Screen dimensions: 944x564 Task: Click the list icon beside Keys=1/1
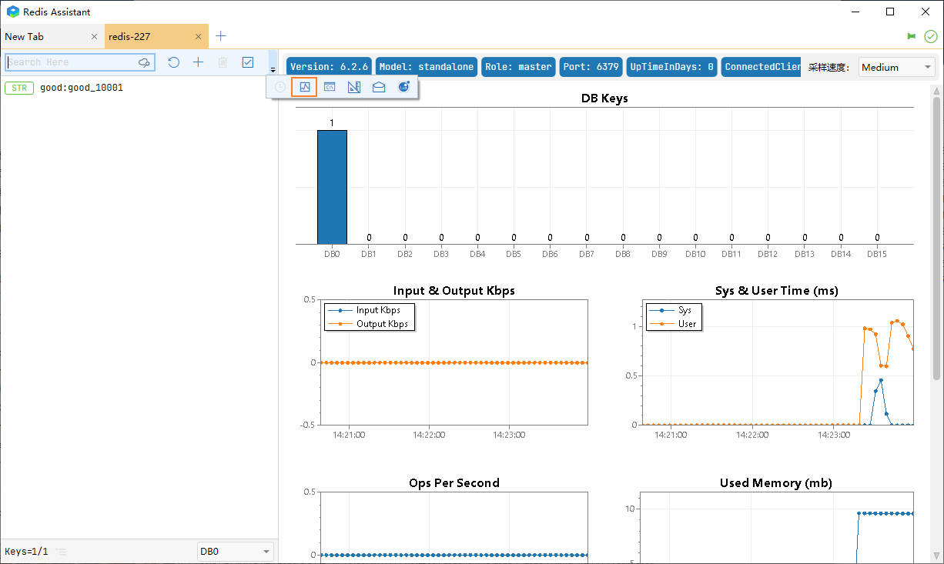coord(62,552)
